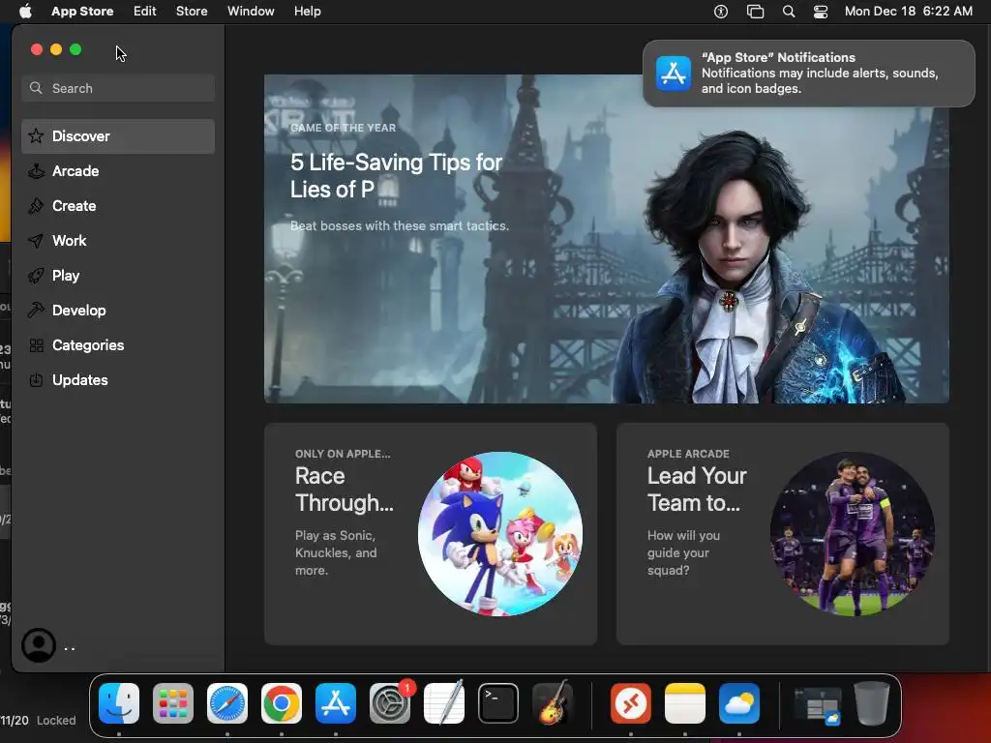The height and width of the screenshot is (743, 991).
Task: Click the Work paper plane icon
Action: pos(36,241)
